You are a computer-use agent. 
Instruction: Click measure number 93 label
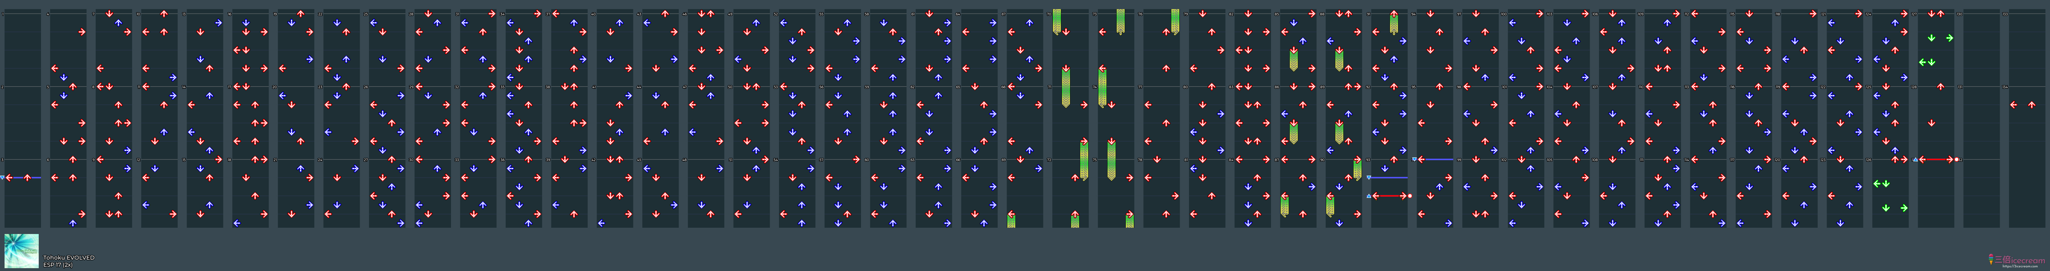pyautogui.click(x=1368, y=160)
